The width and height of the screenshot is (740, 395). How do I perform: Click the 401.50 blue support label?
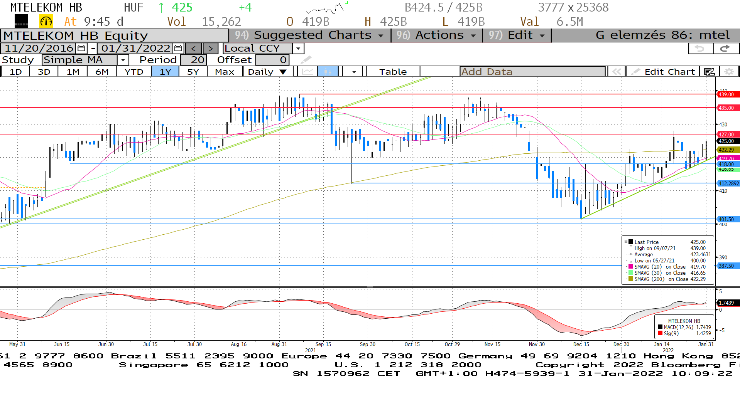(728, 219)
